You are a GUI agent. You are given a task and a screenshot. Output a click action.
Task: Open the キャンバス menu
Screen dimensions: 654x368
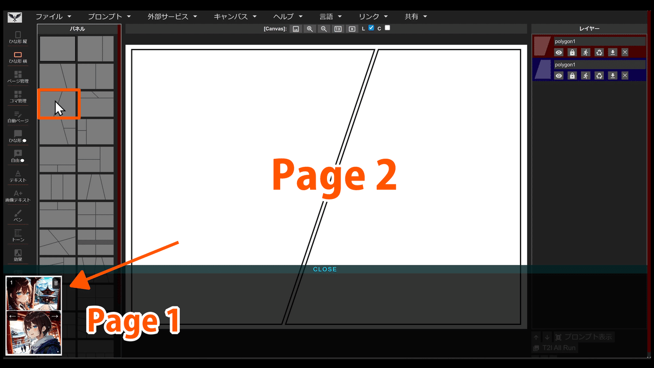click(231, 16)
